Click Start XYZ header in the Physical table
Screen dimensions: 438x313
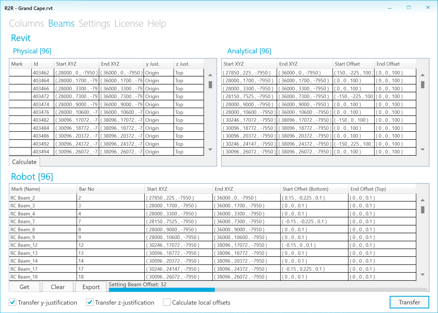tap(76, 64)
